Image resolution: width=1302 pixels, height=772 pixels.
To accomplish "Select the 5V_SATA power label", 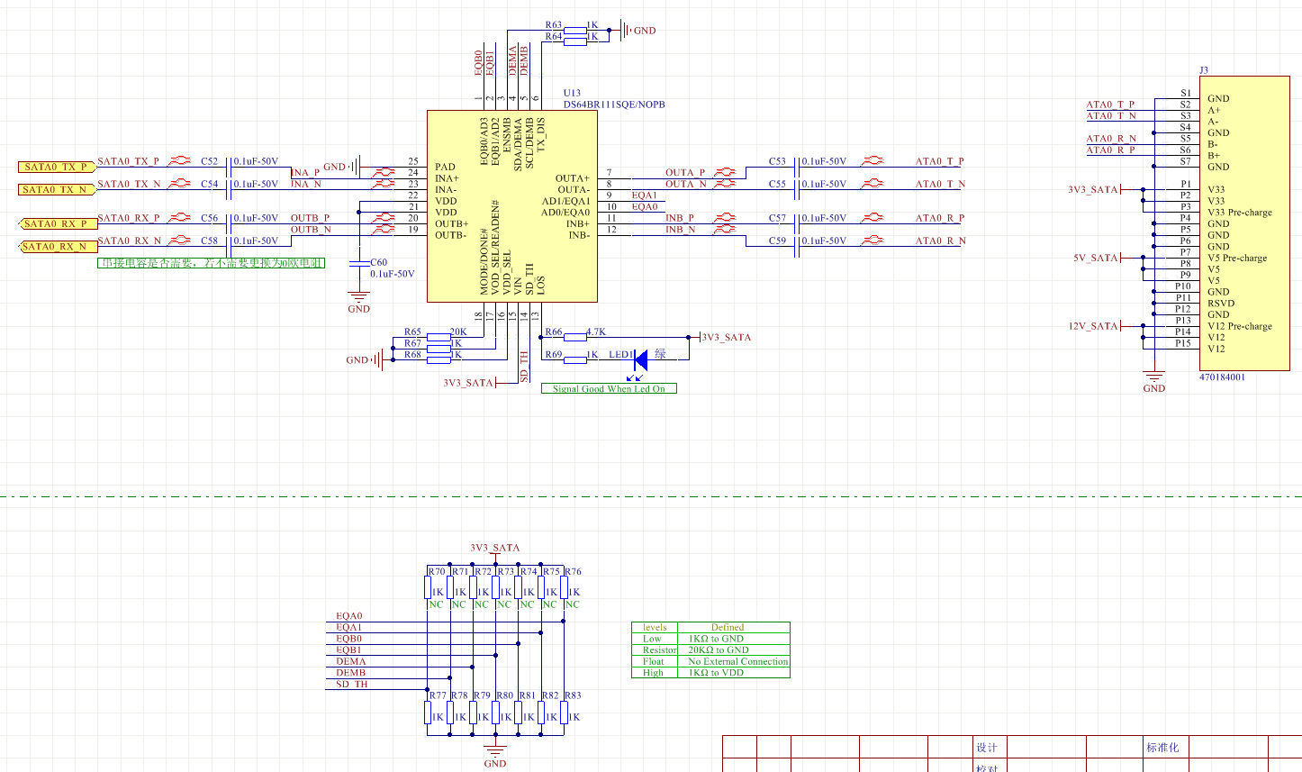I will (x=1096, y=258).
